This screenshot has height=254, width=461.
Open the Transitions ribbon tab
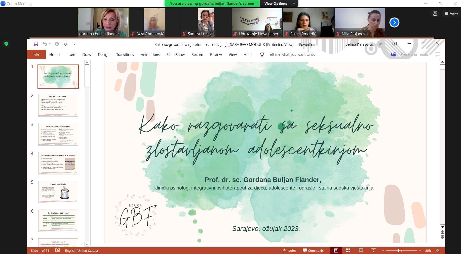pyautogui.click(x=125, y=54)
